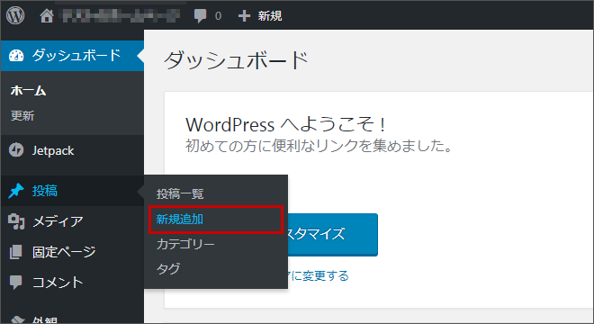Open comments bubble in admin bar
The height and width of the screenshot is (324, 594).
point(200,16)
